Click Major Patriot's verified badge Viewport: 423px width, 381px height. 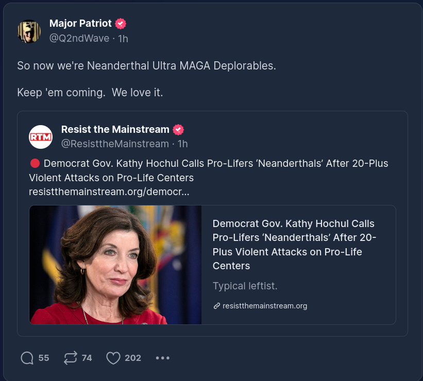click(121, 23)
